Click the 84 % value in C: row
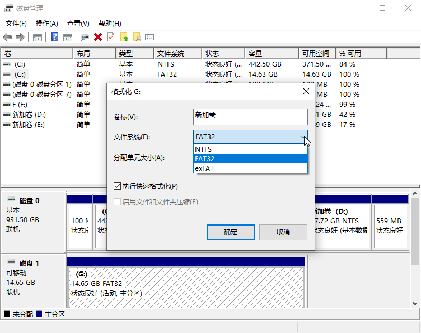This screenshot has width=421, height=333. [347, 64]
